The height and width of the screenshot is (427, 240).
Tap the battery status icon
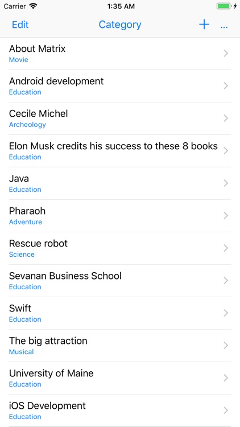pyautogui.click(x=224, y=6)
